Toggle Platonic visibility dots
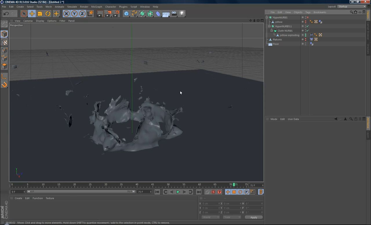This screenshot has width=371, height=225. tap(305, 39)
